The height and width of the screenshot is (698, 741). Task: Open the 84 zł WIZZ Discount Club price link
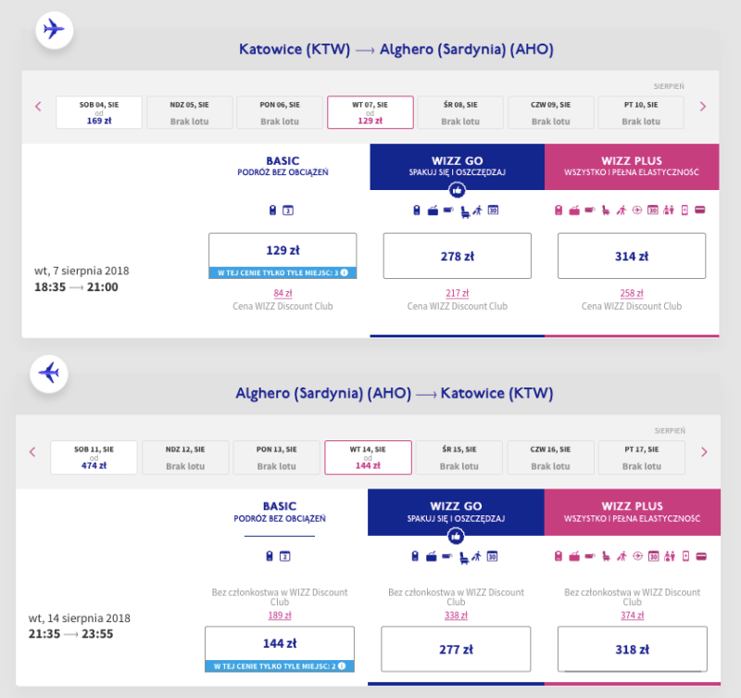click(283, 293)
